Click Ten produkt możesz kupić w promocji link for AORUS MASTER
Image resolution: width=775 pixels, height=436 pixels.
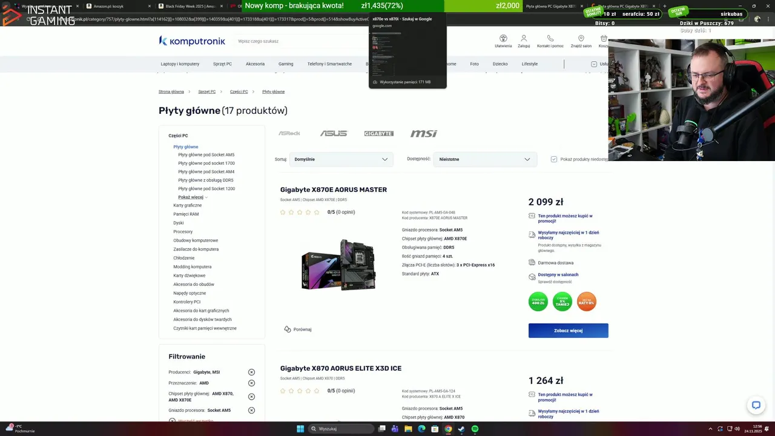[566, 219]
